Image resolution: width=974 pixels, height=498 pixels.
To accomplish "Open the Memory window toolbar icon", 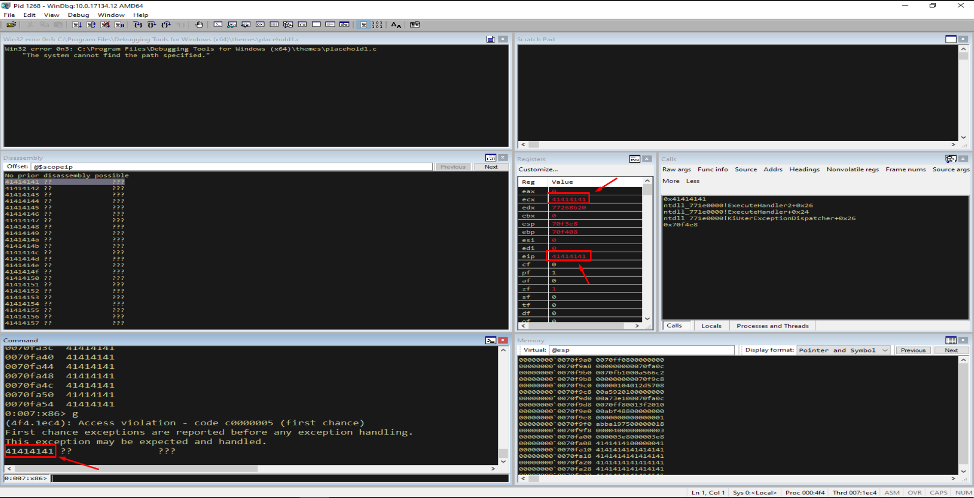I will (274, 24).
